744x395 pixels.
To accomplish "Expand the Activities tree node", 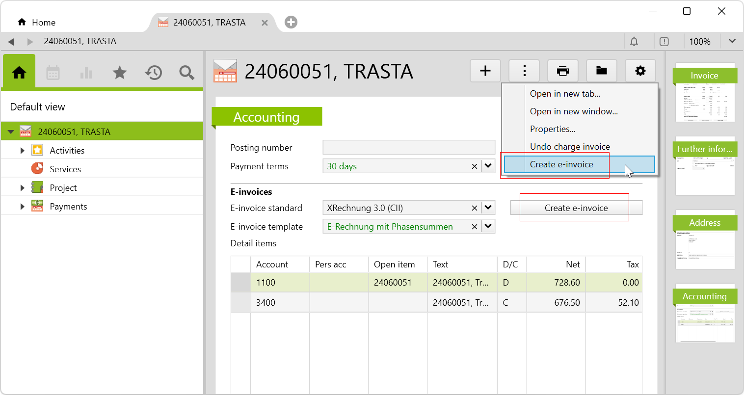I will 22,151.
